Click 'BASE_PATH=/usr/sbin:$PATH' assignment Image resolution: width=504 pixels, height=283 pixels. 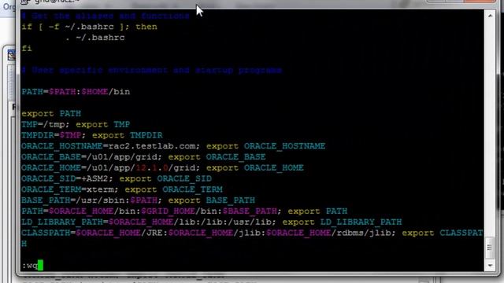coord(89,200)
